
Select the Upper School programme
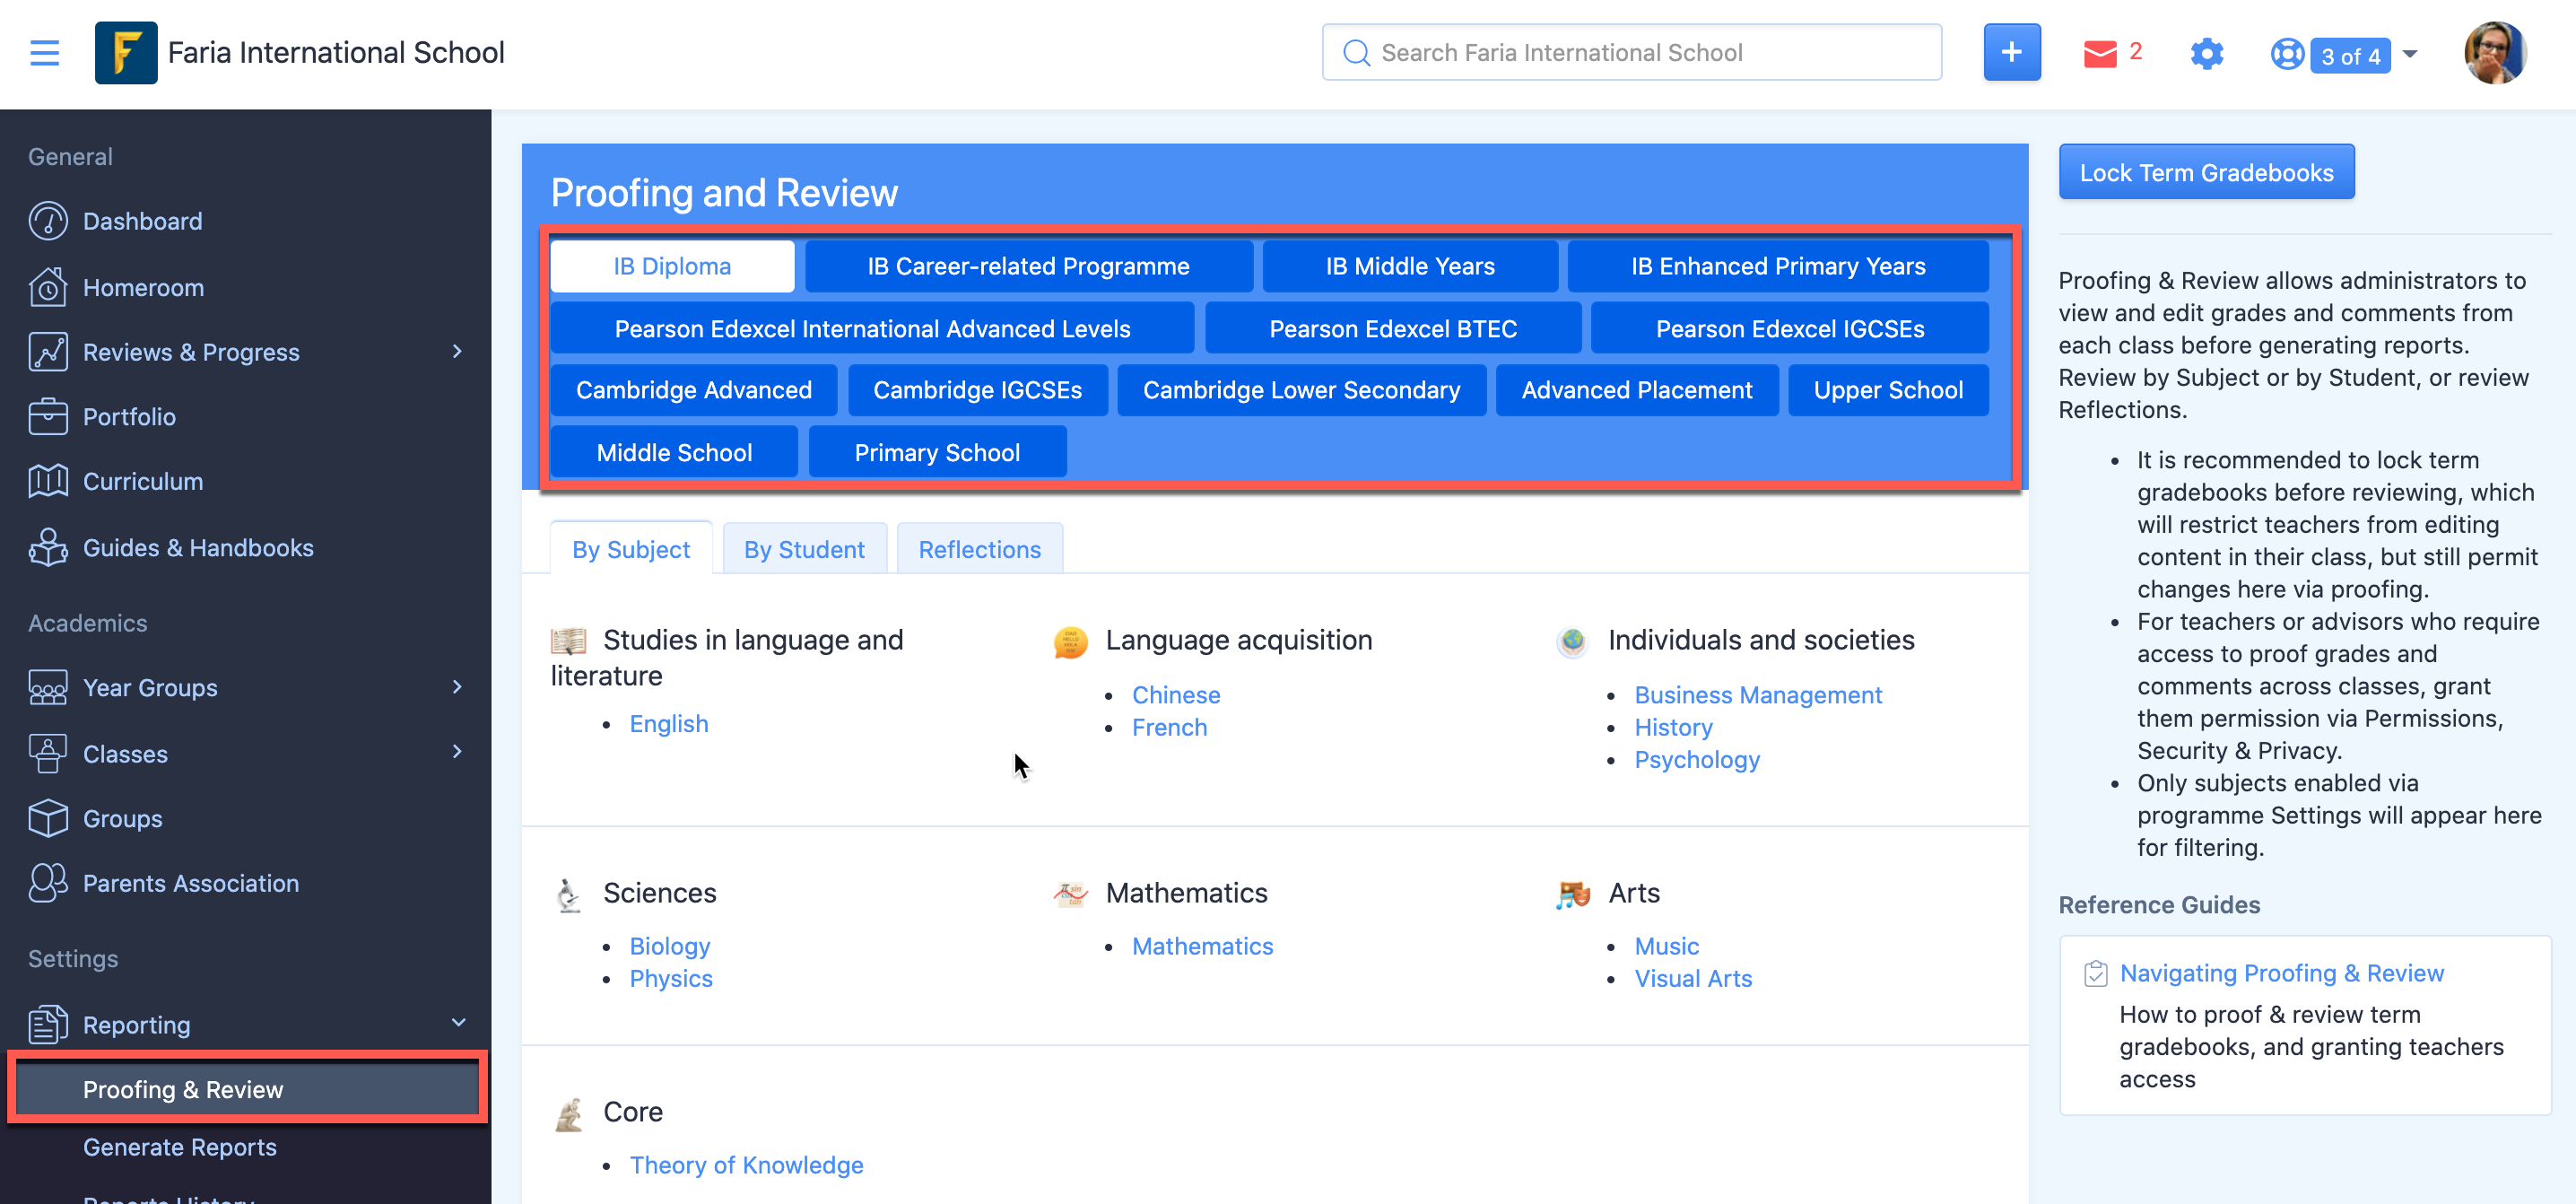tap(1888, 390)
